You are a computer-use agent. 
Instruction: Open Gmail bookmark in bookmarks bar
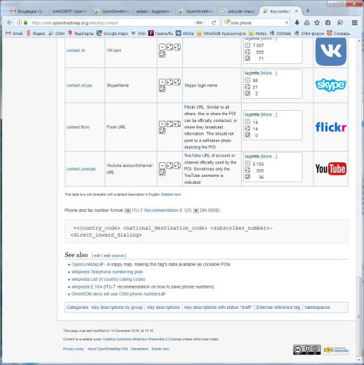point(14,34)
